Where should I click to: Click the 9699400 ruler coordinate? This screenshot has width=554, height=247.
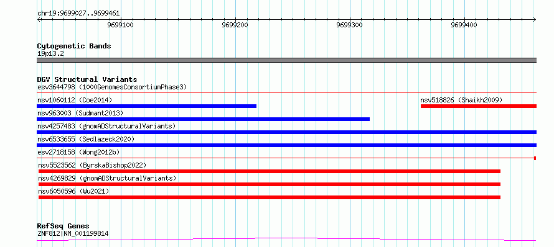(464, 25)
